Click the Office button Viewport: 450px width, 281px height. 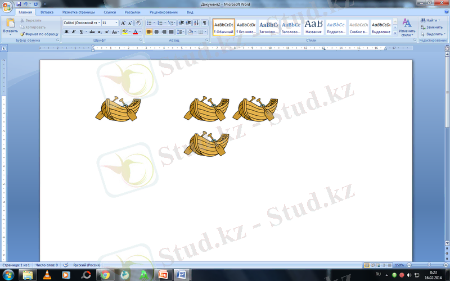tap(7, 6)
